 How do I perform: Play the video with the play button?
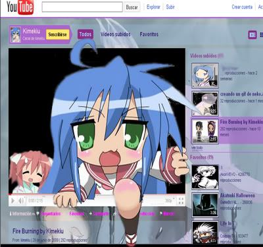pyautogui.click(x=12, y=201)
